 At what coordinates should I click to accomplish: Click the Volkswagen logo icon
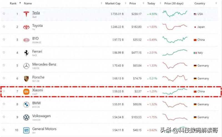[x=26, y=117]
